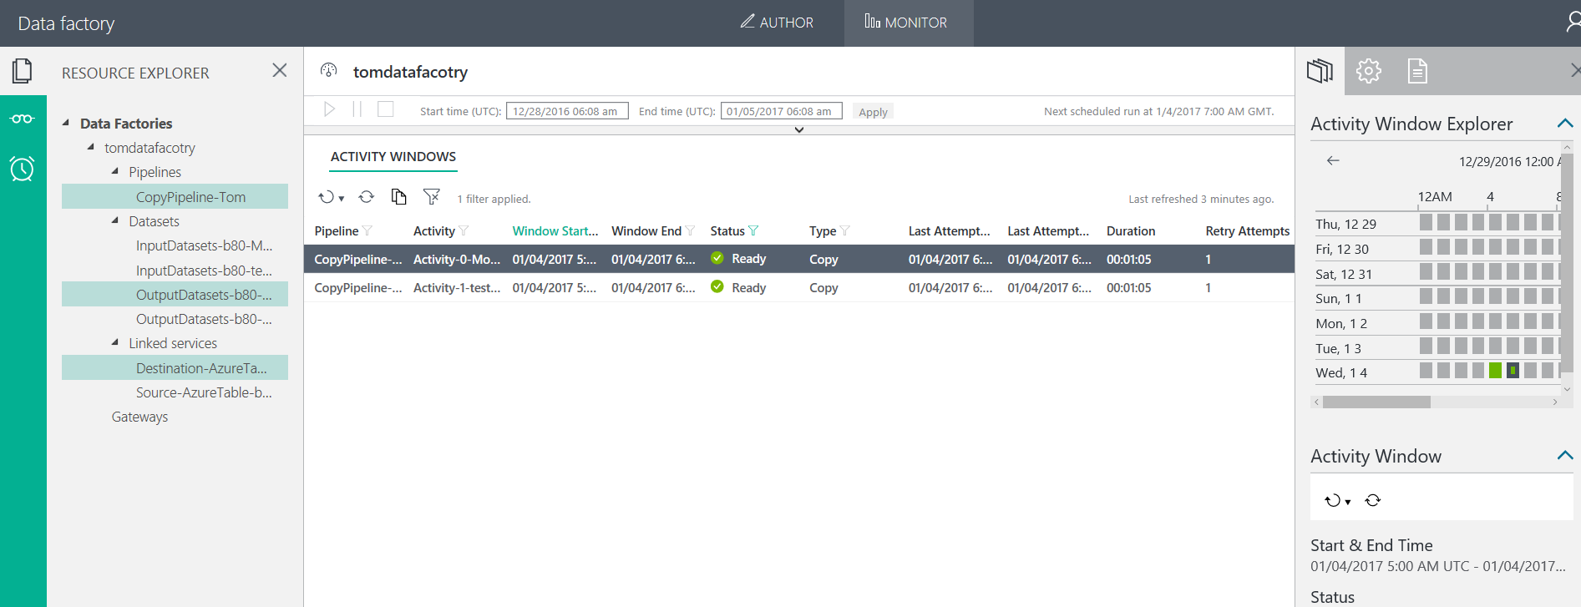
Task: Open the MONITOR tab
Action: (x=907, y=23)
